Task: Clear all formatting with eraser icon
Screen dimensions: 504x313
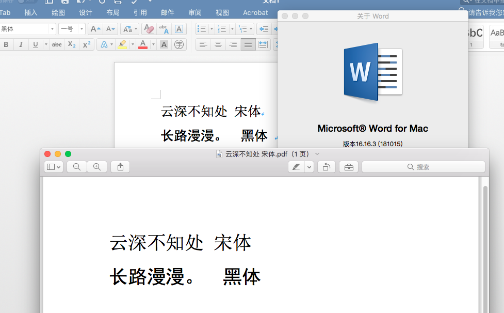Action: tap(149, 29)
